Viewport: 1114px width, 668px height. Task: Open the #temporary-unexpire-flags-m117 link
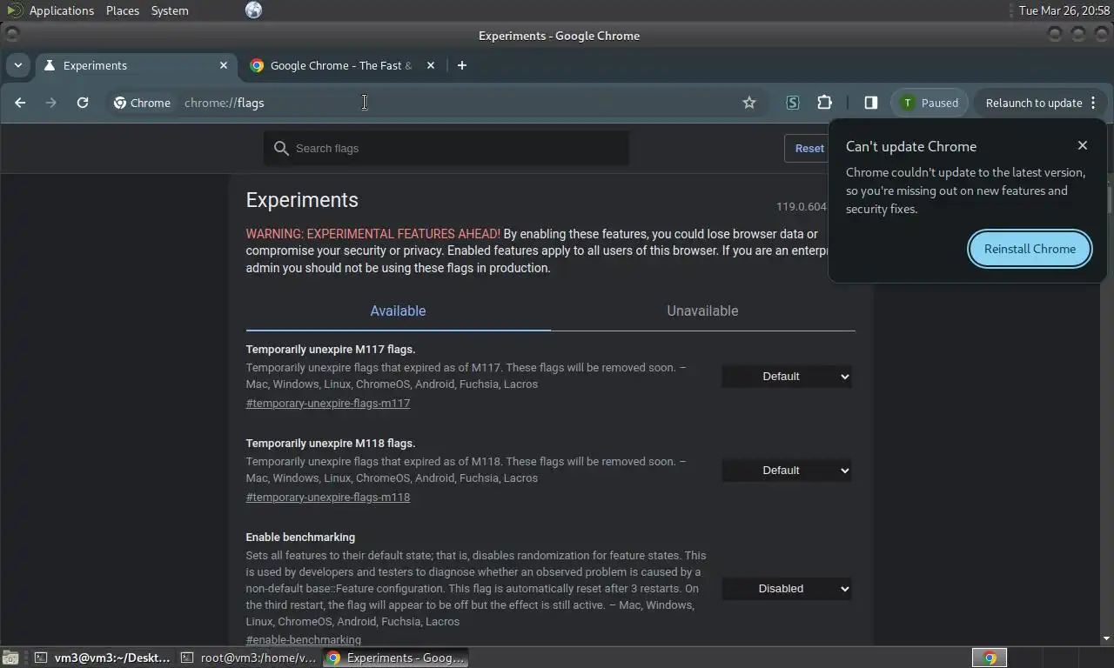pyautogui.click(x=328, y=404)
